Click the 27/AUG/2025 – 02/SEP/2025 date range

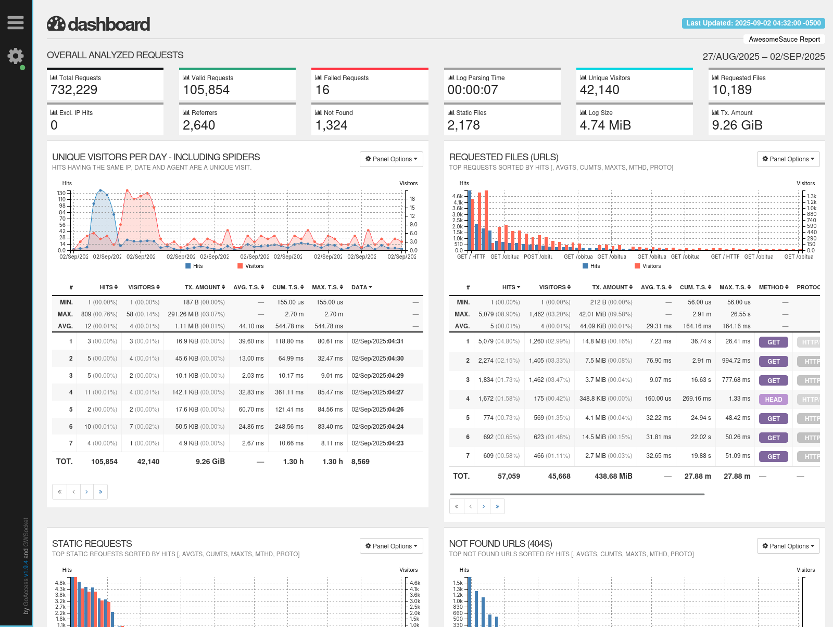pos(764,56)
